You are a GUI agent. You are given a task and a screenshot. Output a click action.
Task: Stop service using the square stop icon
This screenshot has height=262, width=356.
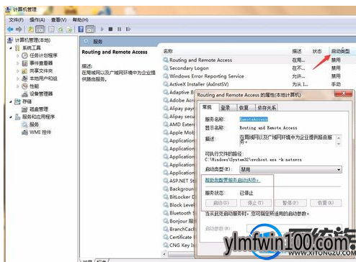pyautogui.click(x=110, y=30)
